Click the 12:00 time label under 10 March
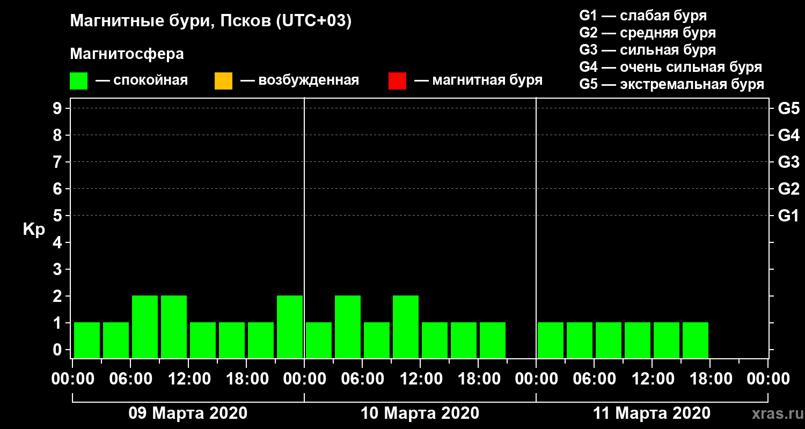 421,379
